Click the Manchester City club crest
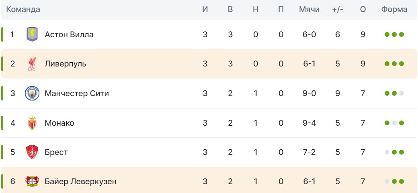 point(32,93)
